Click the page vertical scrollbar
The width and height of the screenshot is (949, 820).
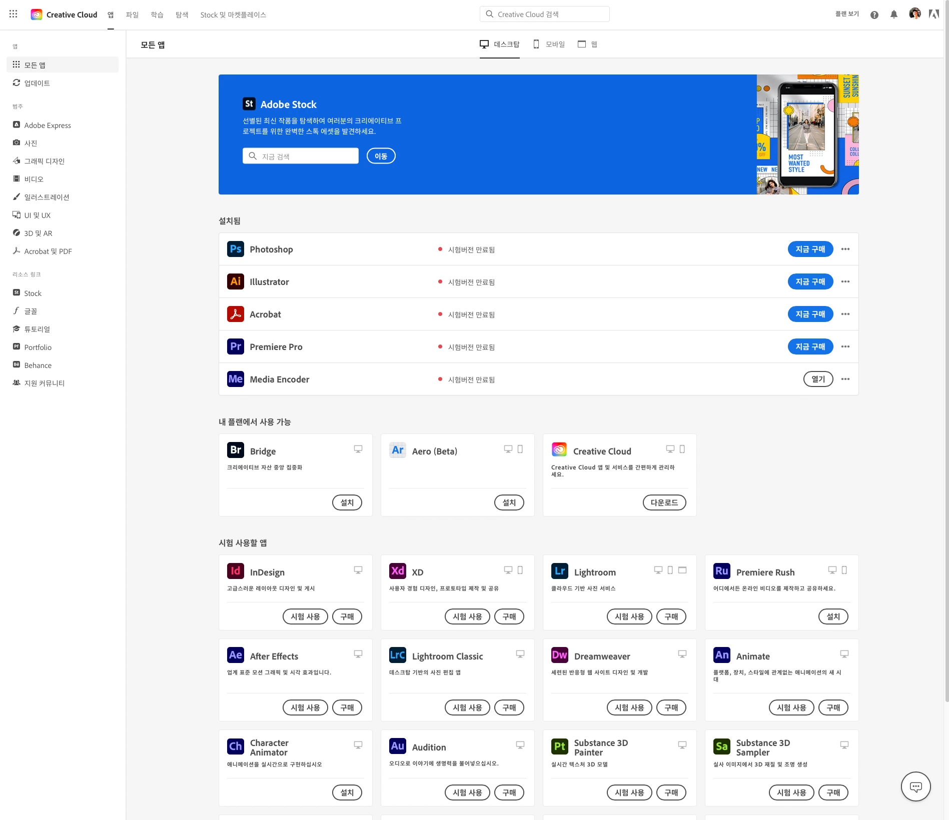pyautogui.click(x=946, y=351)
